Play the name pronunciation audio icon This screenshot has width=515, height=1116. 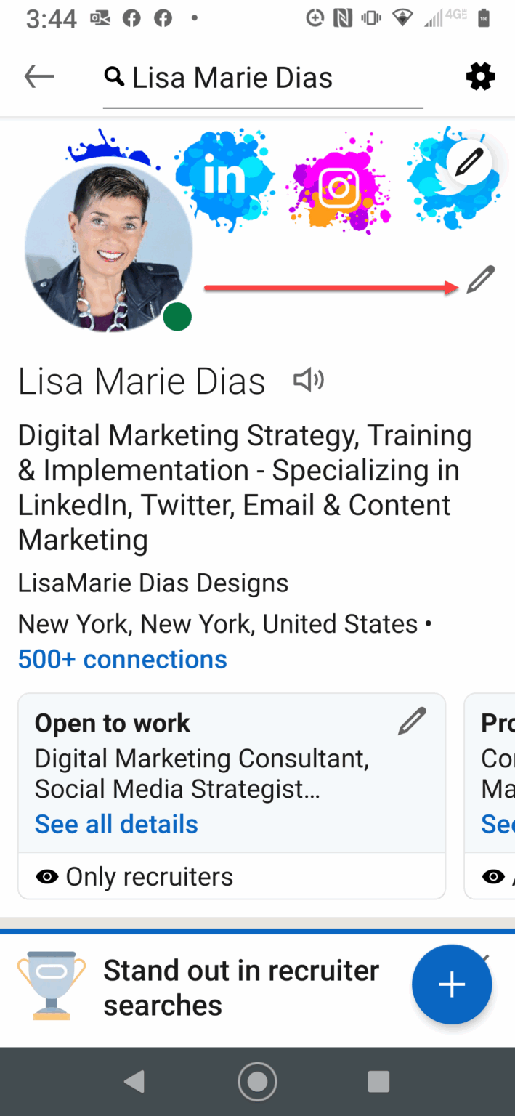click(x=308, y=379)
